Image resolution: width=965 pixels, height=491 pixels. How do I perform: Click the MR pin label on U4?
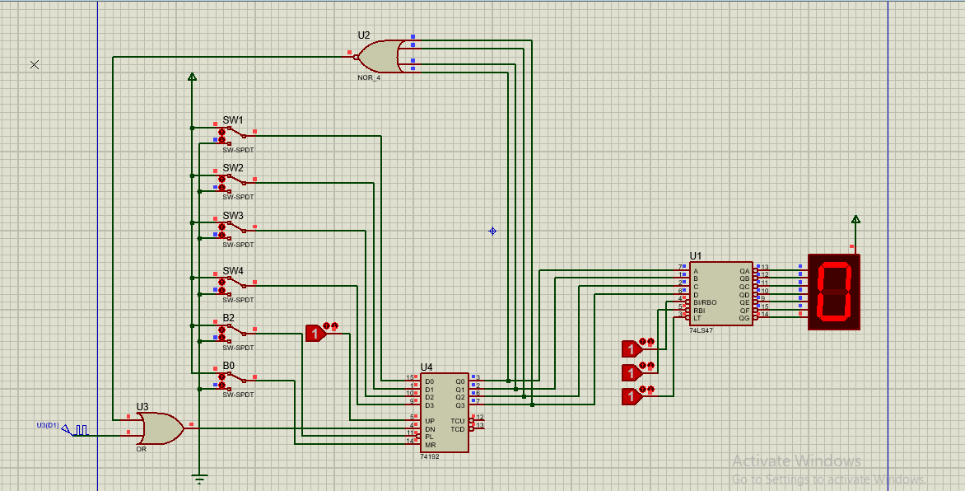(x=430, y=445)
